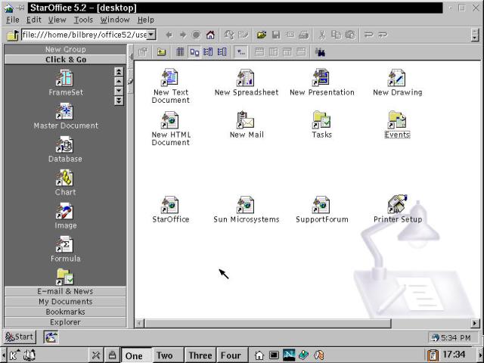Open the New Mail icon
484x363 pixels.
(245, 120)
